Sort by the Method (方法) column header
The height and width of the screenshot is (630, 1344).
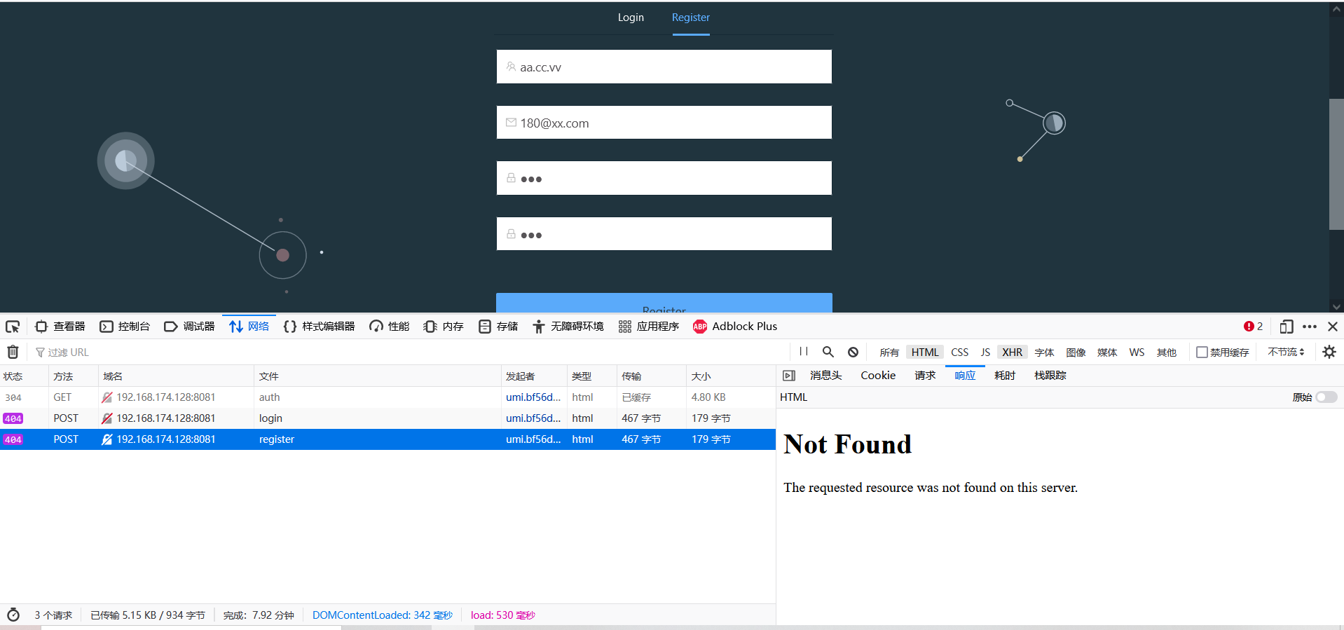74,376
